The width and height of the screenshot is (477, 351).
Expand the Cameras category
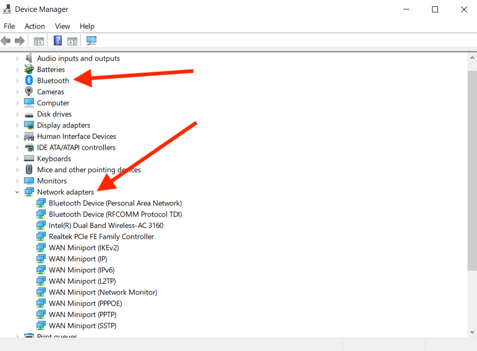(18, 92)
